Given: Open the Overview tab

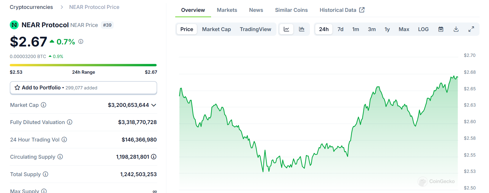Looking at the screenshot, I should tap(193, 10).
